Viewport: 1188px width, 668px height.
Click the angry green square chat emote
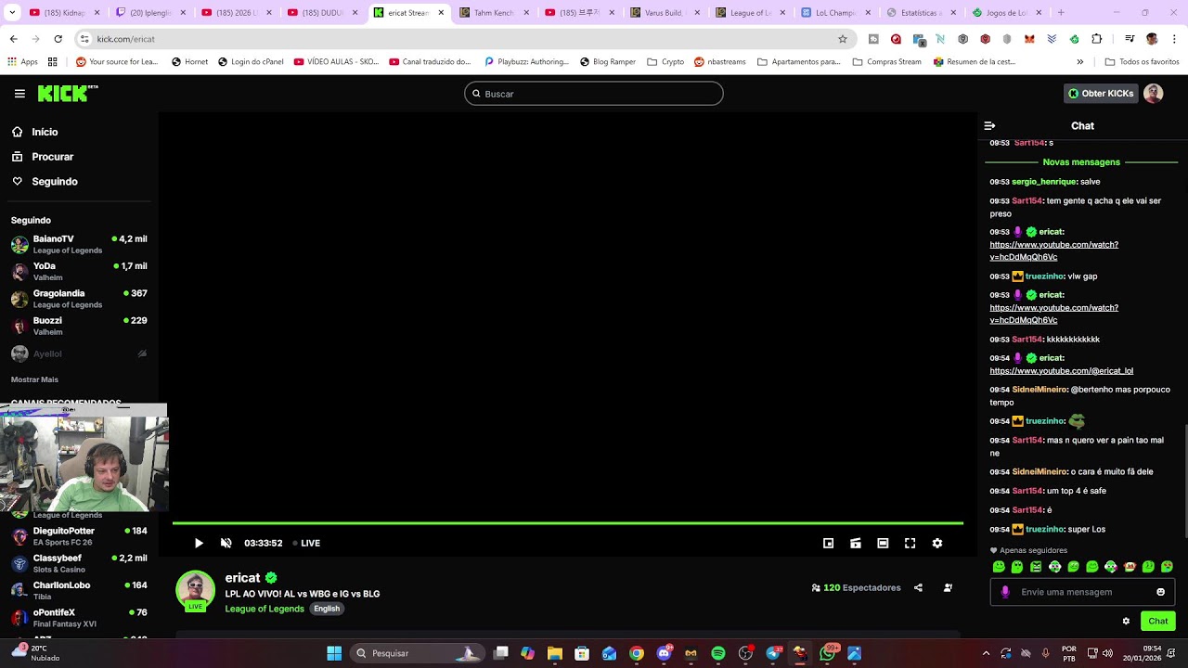point(1036,567)
